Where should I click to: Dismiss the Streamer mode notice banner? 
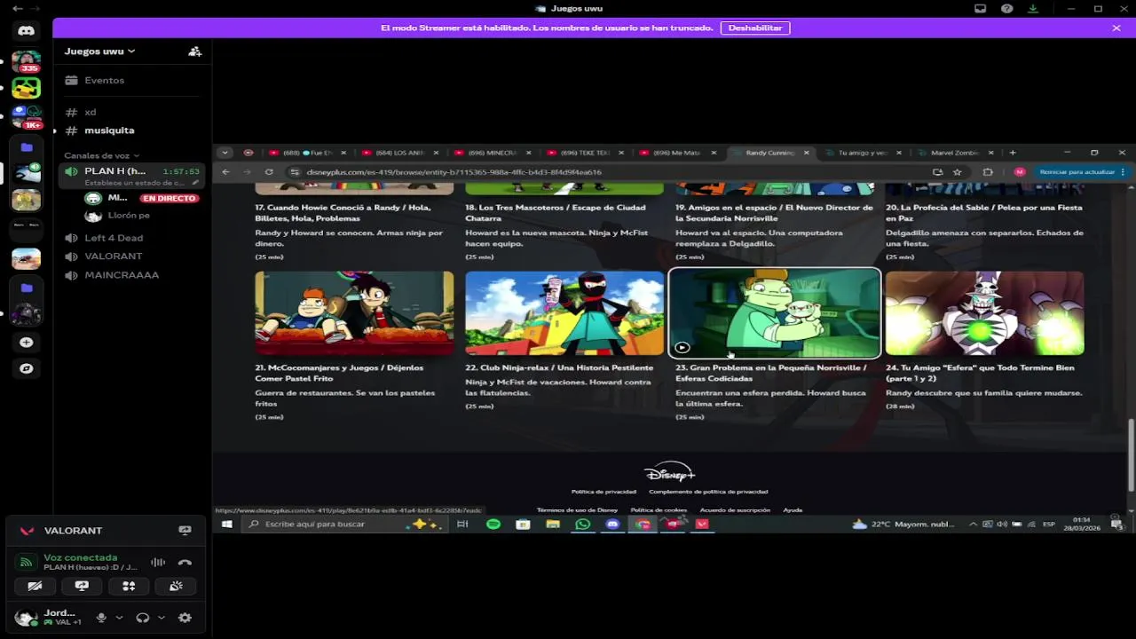[1116, 28]
